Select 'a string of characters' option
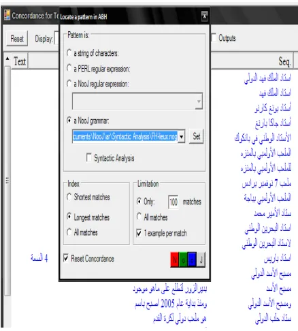Screen dimensions: 298x331 pos(69,52)
